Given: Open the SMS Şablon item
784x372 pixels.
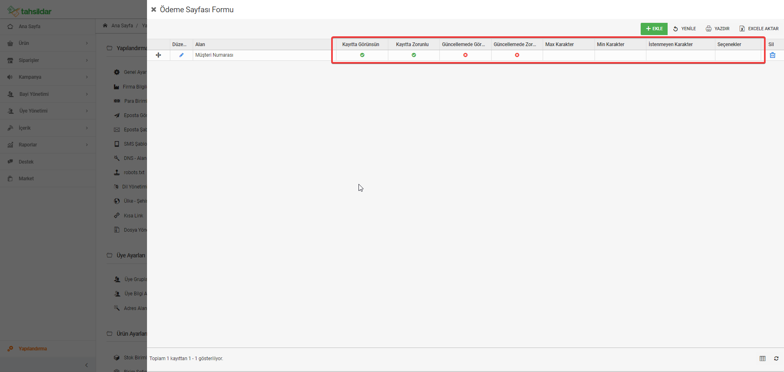Looking at the screenshot, I should coord(130,144).
